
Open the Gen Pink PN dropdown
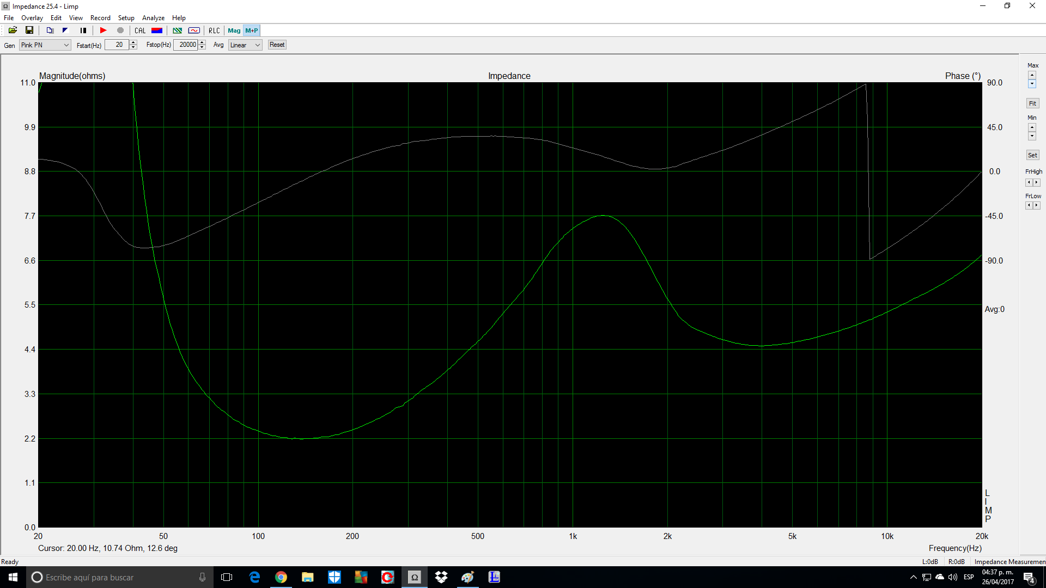point(45,45)
